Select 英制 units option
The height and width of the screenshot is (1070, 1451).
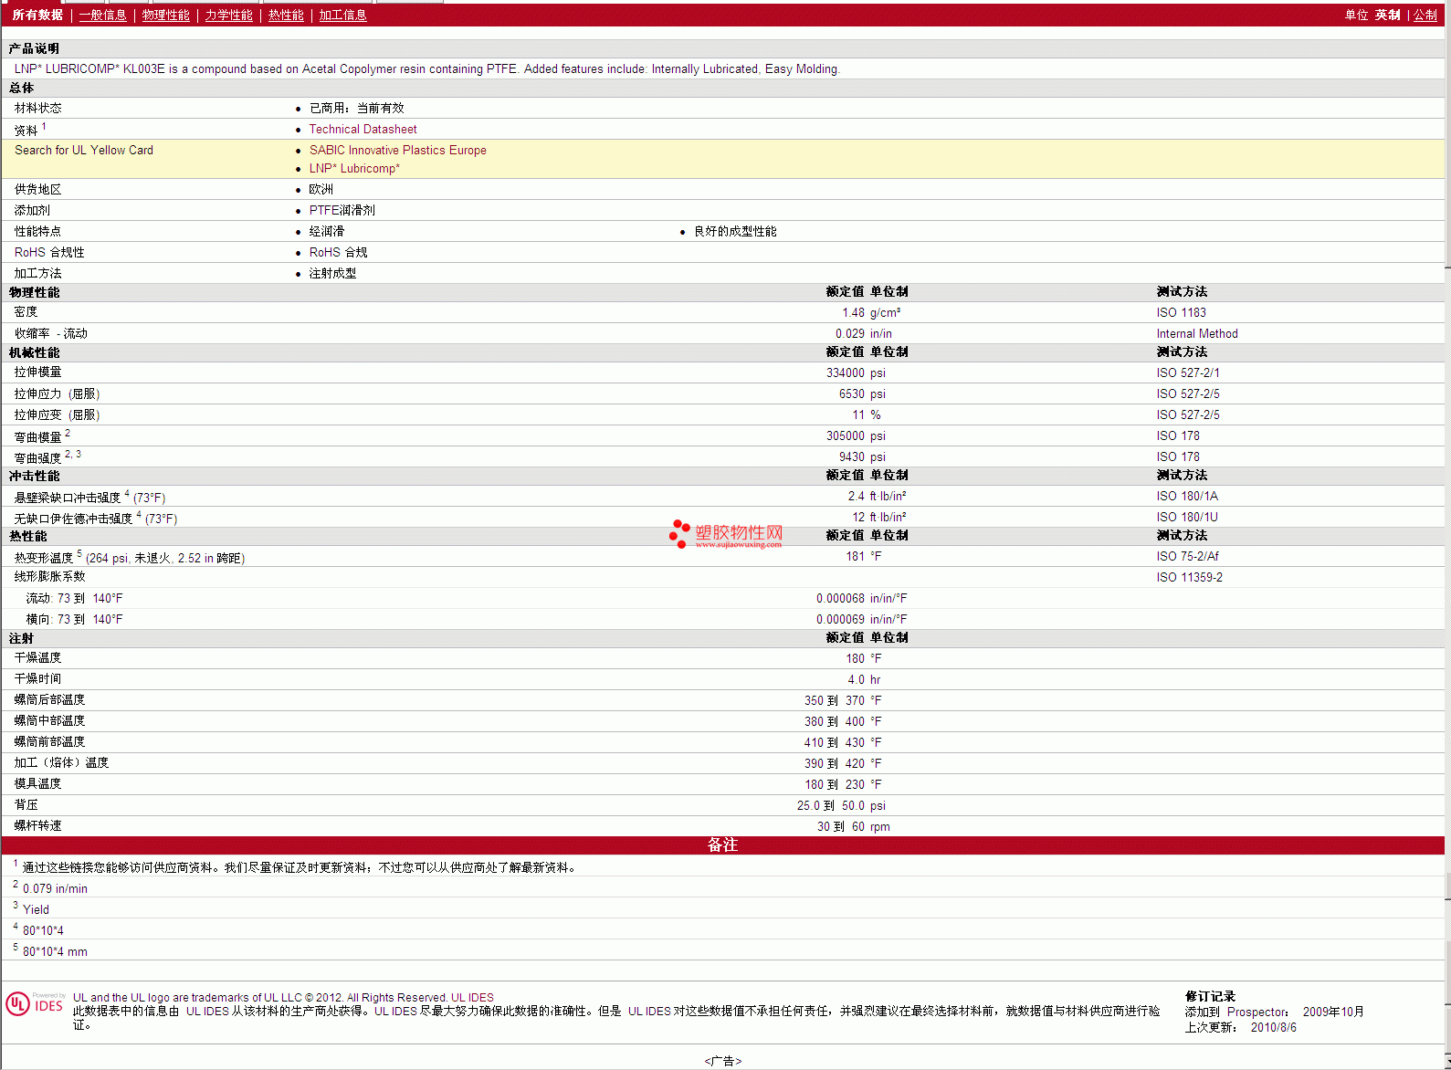click(1387, 15)
